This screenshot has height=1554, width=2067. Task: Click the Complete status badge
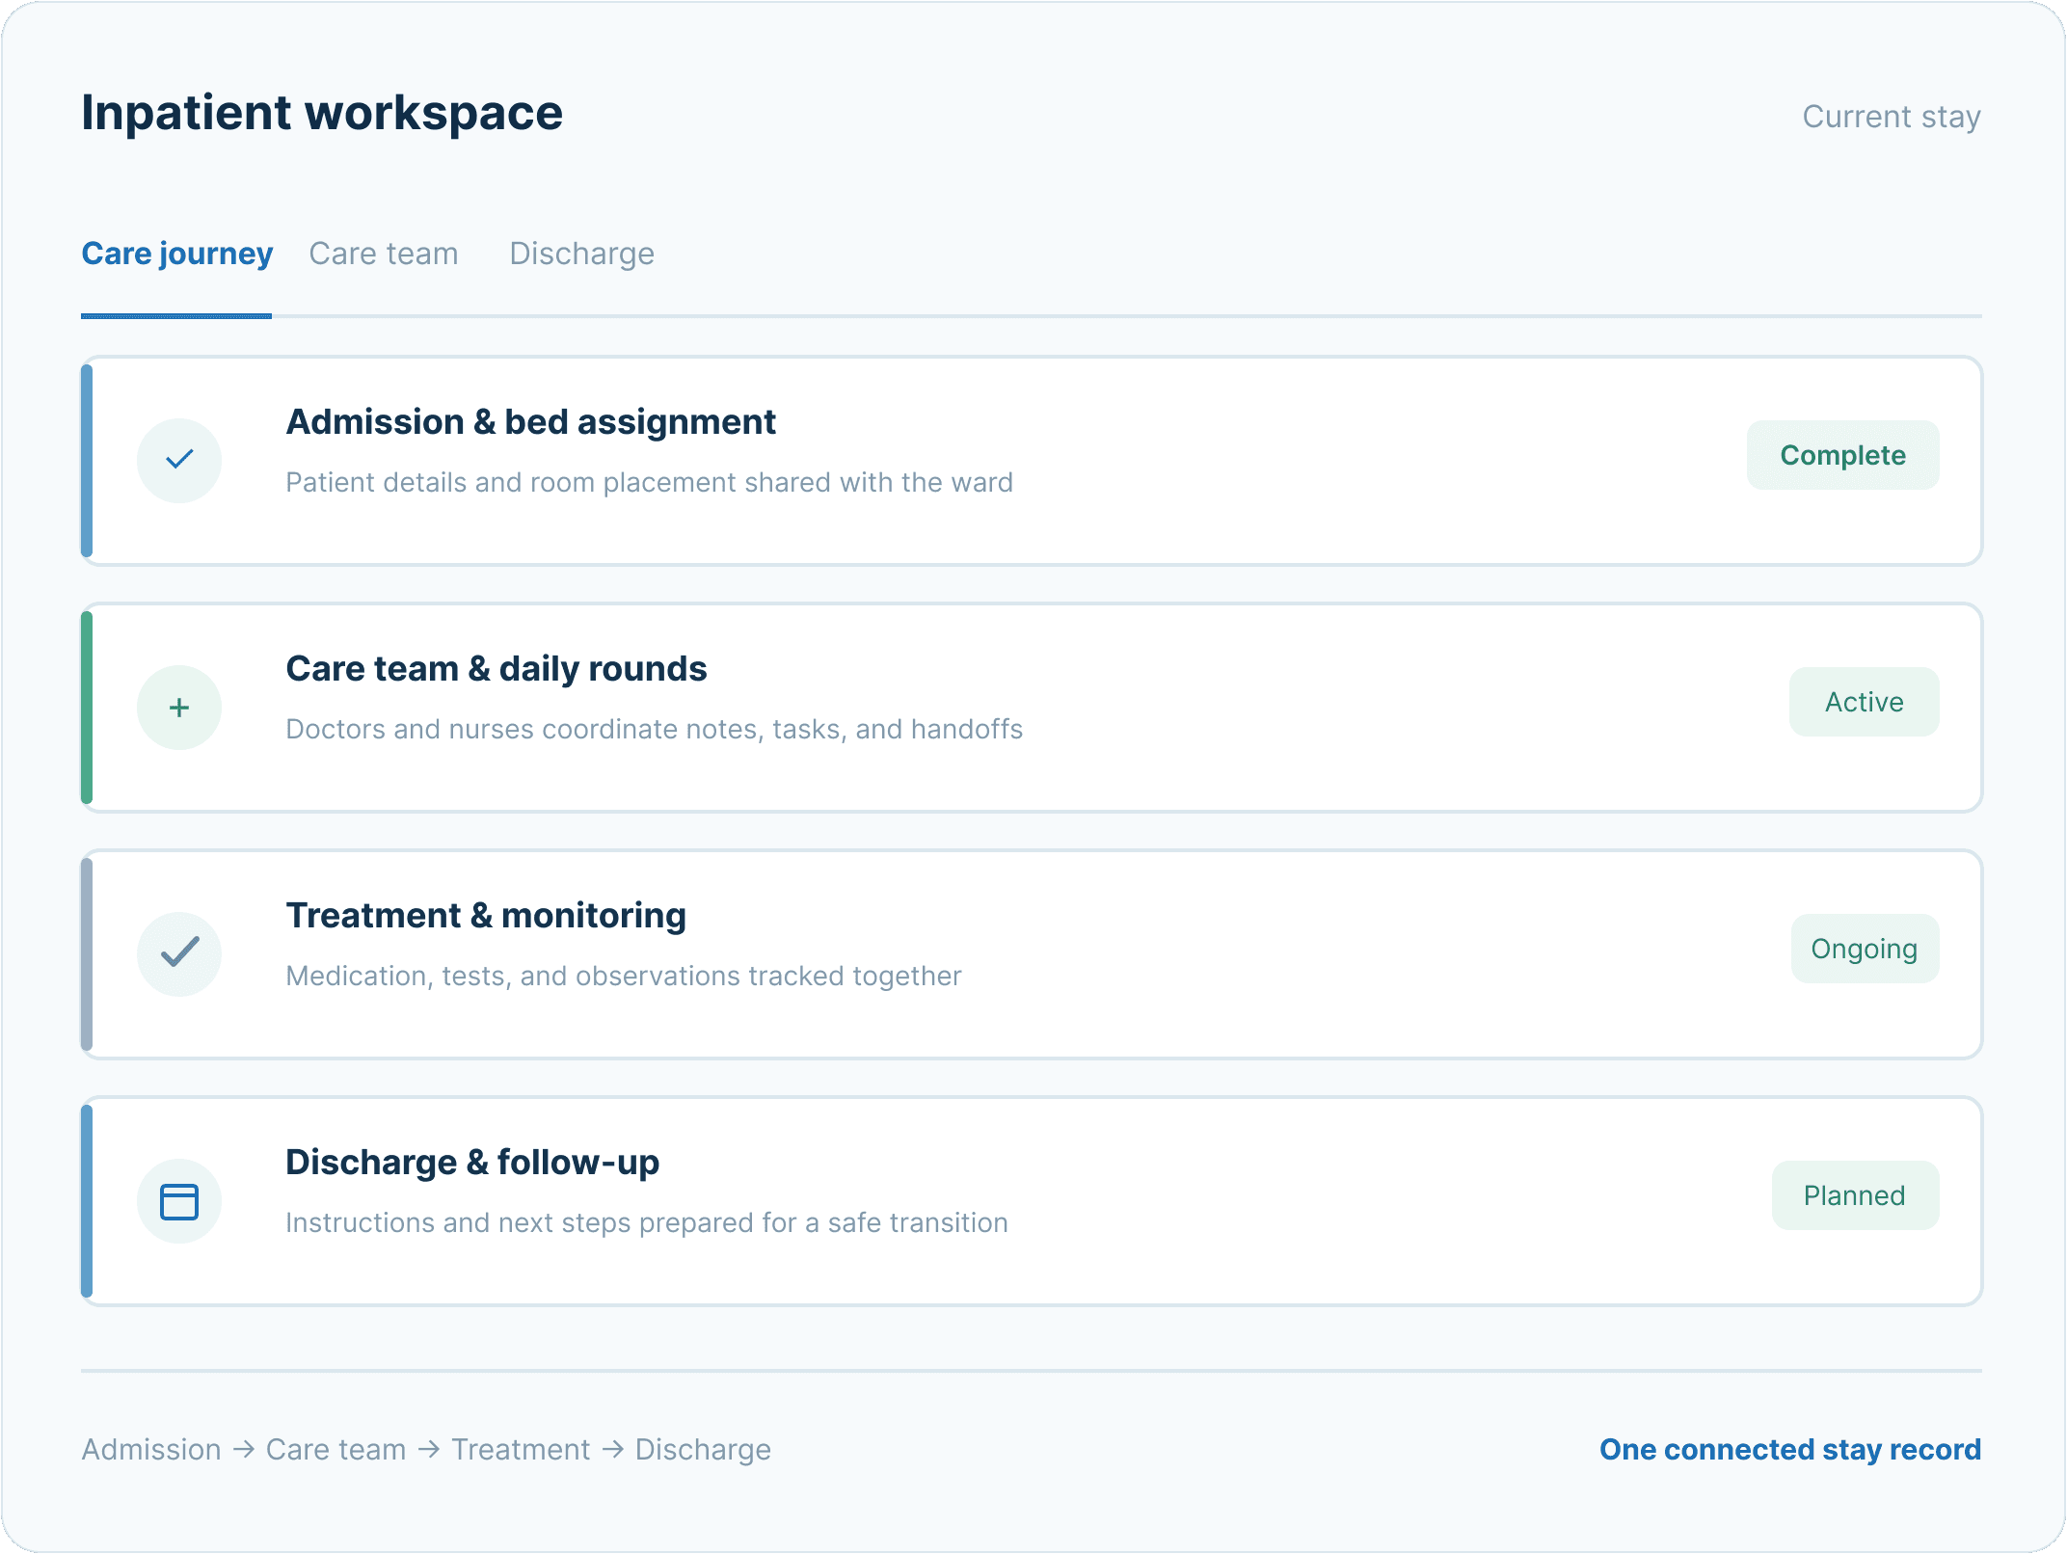(1842, 455)
